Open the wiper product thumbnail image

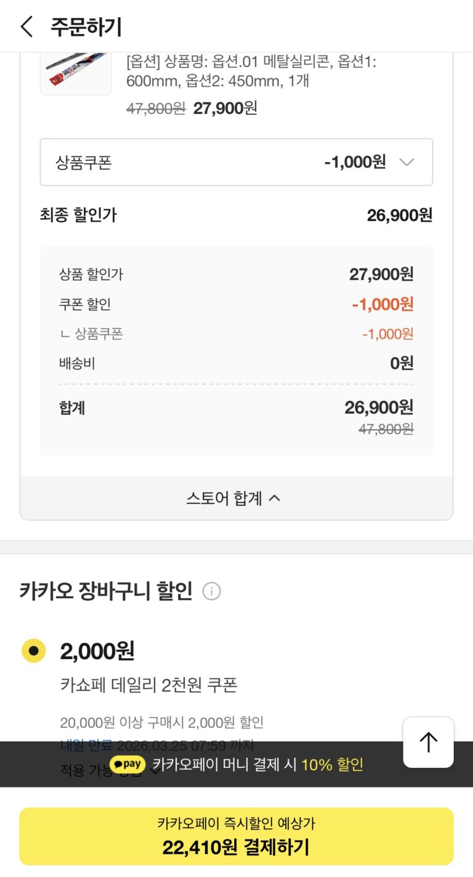[76, 73]
